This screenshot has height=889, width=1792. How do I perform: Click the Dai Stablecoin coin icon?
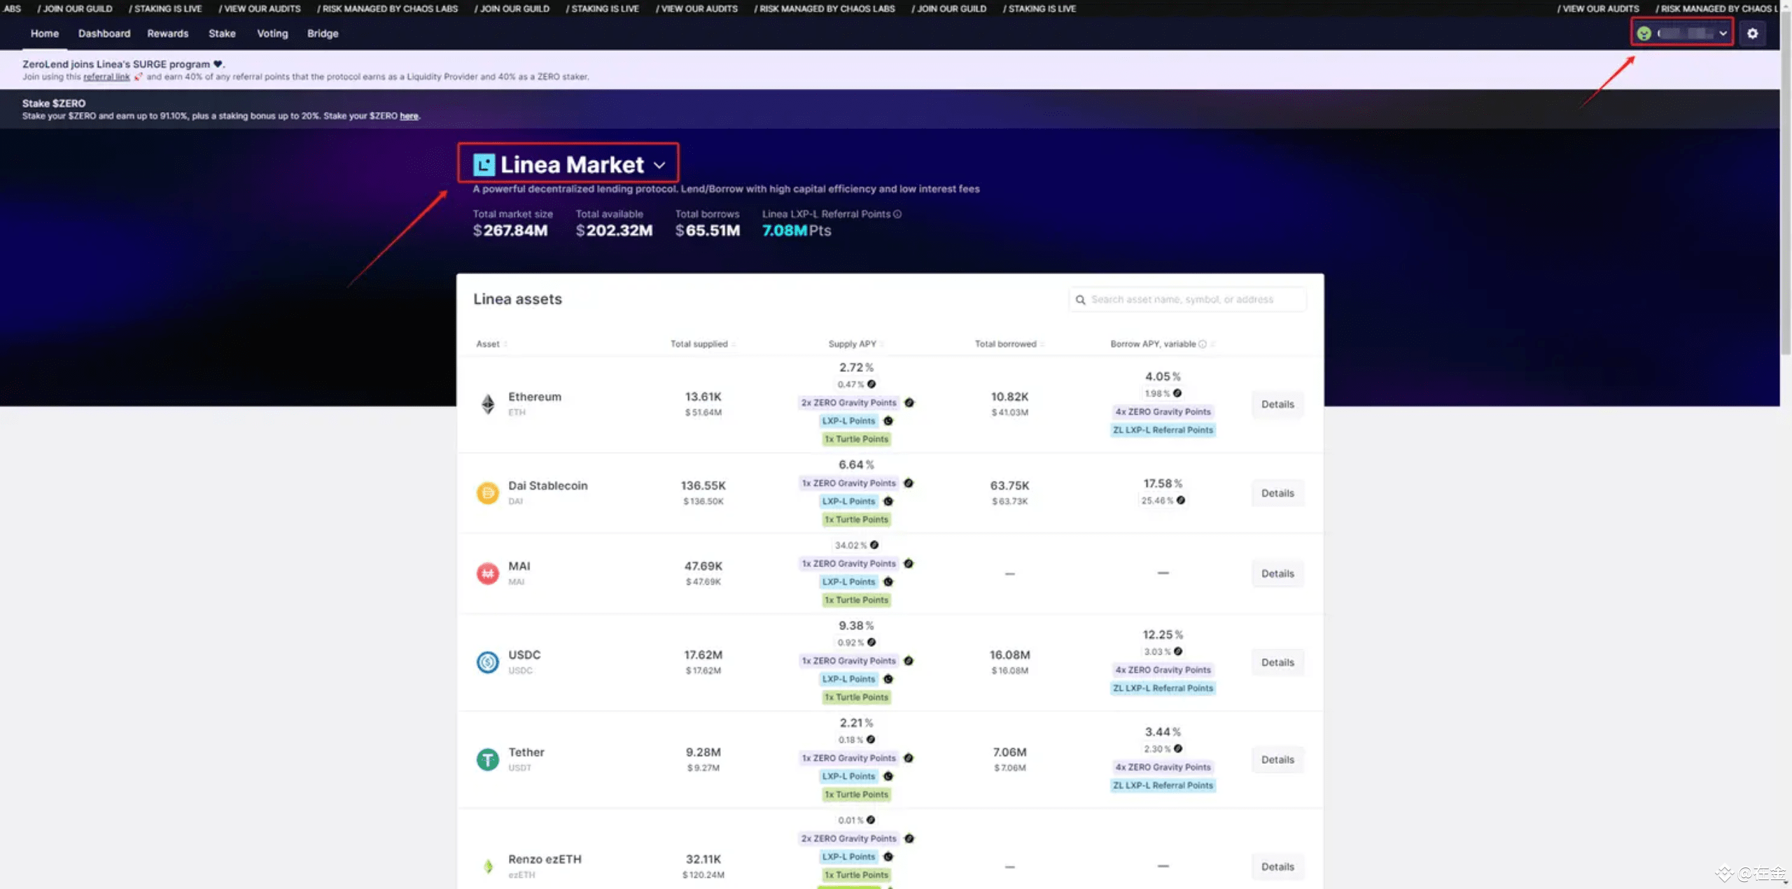pyautogui.click(x=488, y=492)
